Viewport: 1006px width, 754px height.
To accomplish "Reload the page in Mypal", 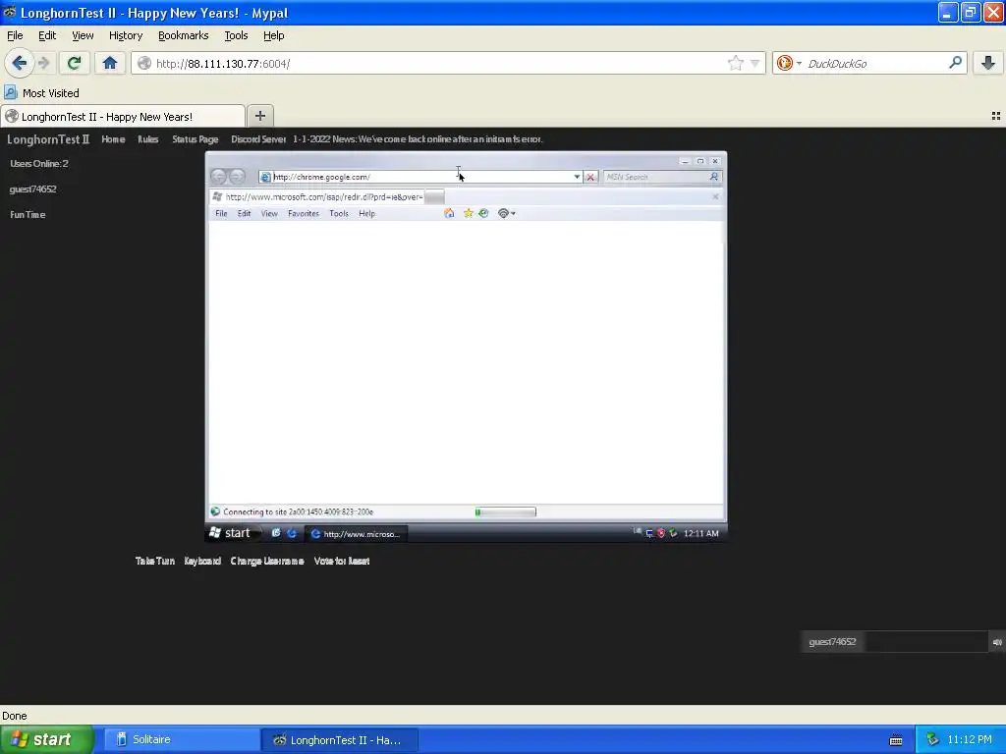I will [74, 63].
